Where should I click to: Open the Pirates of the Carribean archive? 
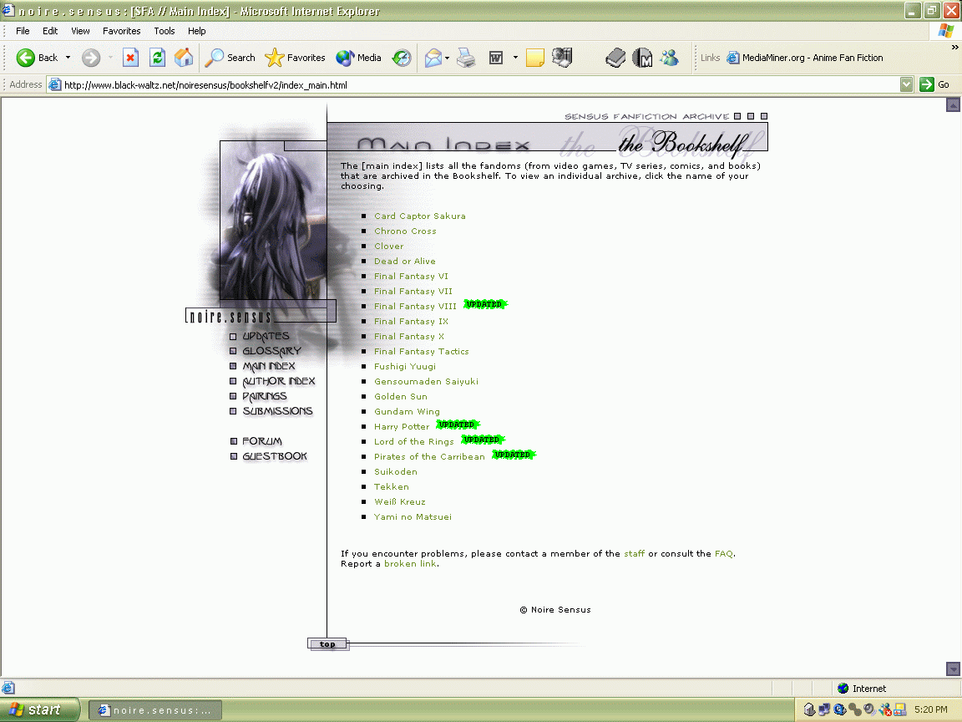[x=429, y=457]
